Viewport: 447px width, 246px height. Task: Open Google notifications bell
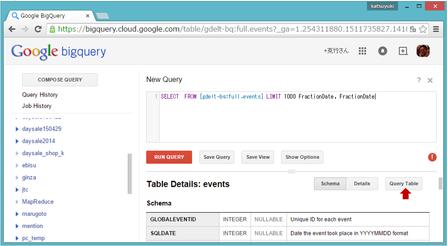pos(383,51)
